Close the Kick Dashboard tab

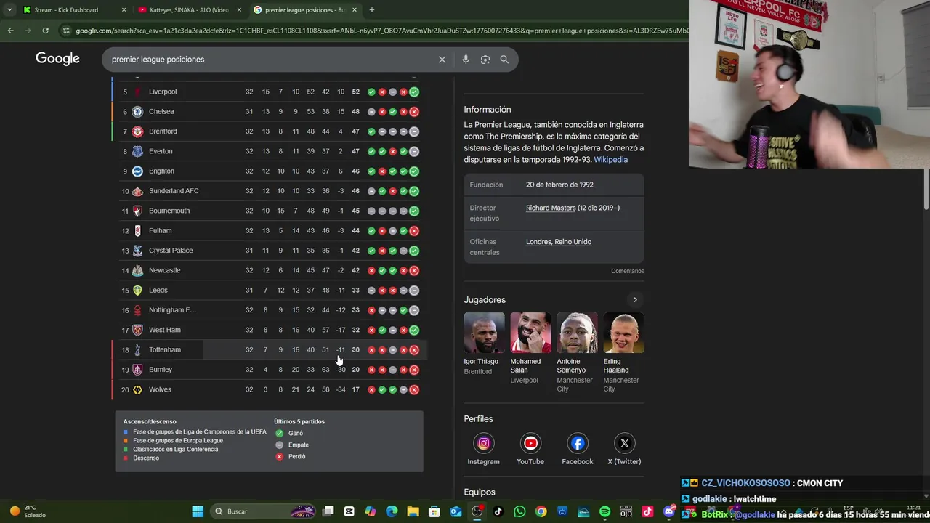(124, 10)
